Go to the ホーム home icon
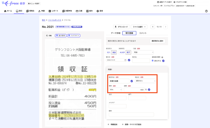The width and height of the screenshot is (210, 128). [x=5, y=11]
